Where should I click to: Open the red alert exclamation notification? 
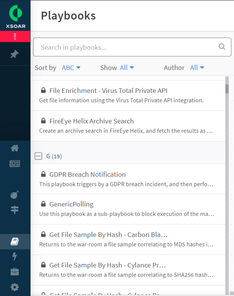[15, 36]
